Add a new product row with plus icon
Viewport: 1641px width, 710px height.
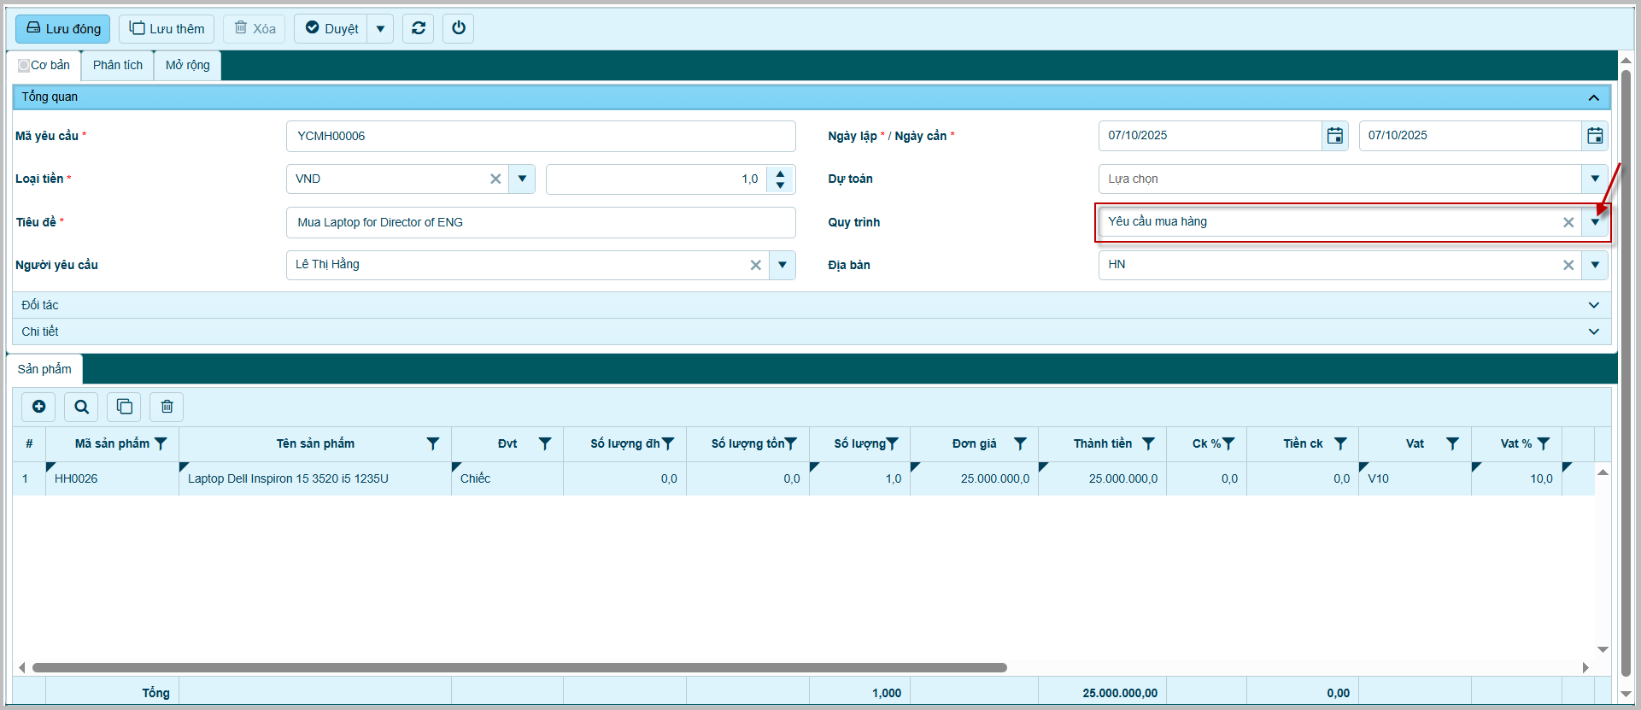[x=38, y=407]
